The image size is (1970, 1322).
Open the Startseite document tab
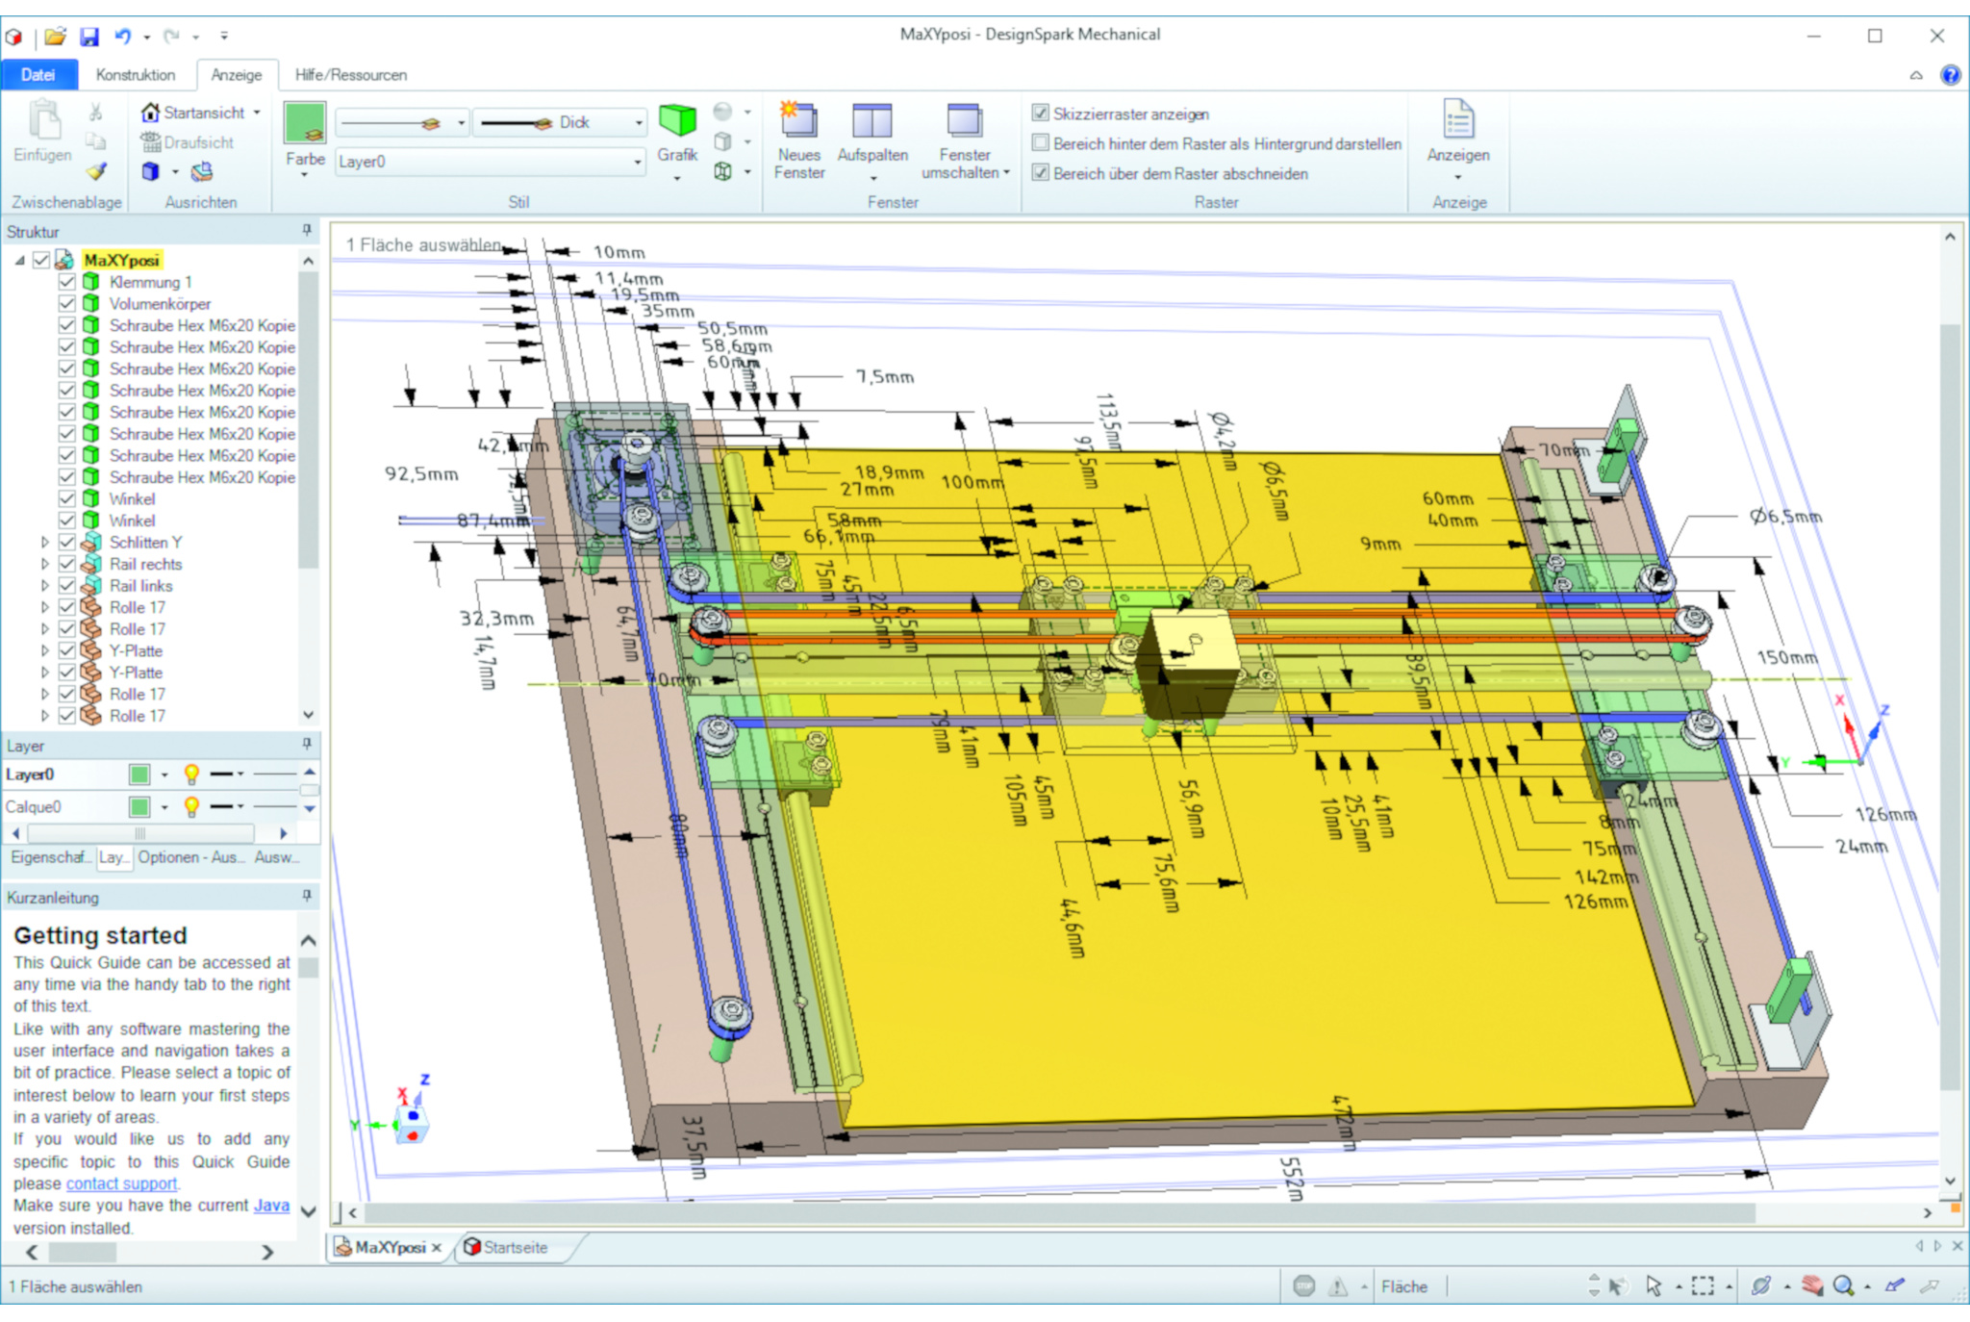515,1247
